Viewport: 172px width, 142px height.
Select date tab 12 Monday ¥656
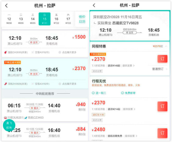tap(9, 19)
